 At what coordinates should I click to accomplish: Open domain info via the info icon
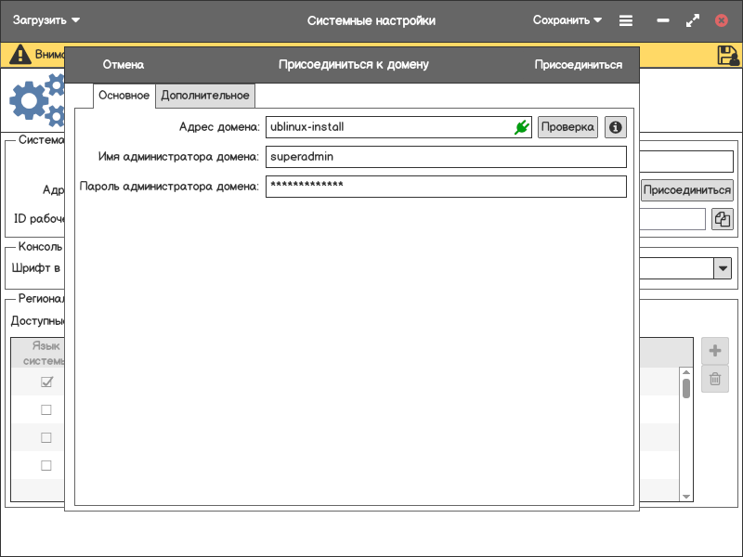click(614, 127)
